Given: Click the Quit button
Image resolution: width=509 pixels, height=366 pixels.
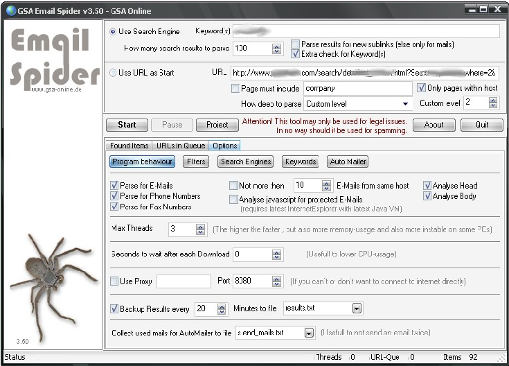Looking at the screenshot, I should 482,125.
